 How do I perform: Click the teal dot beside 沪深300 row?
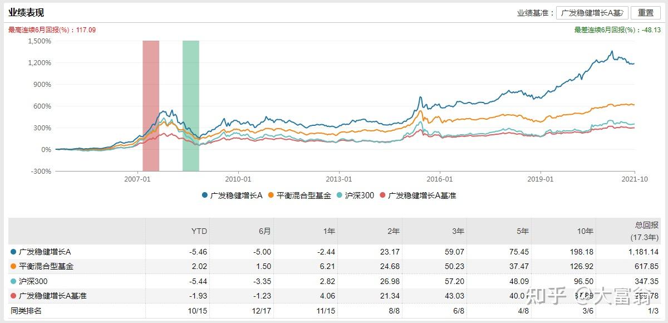pos(13,281)
